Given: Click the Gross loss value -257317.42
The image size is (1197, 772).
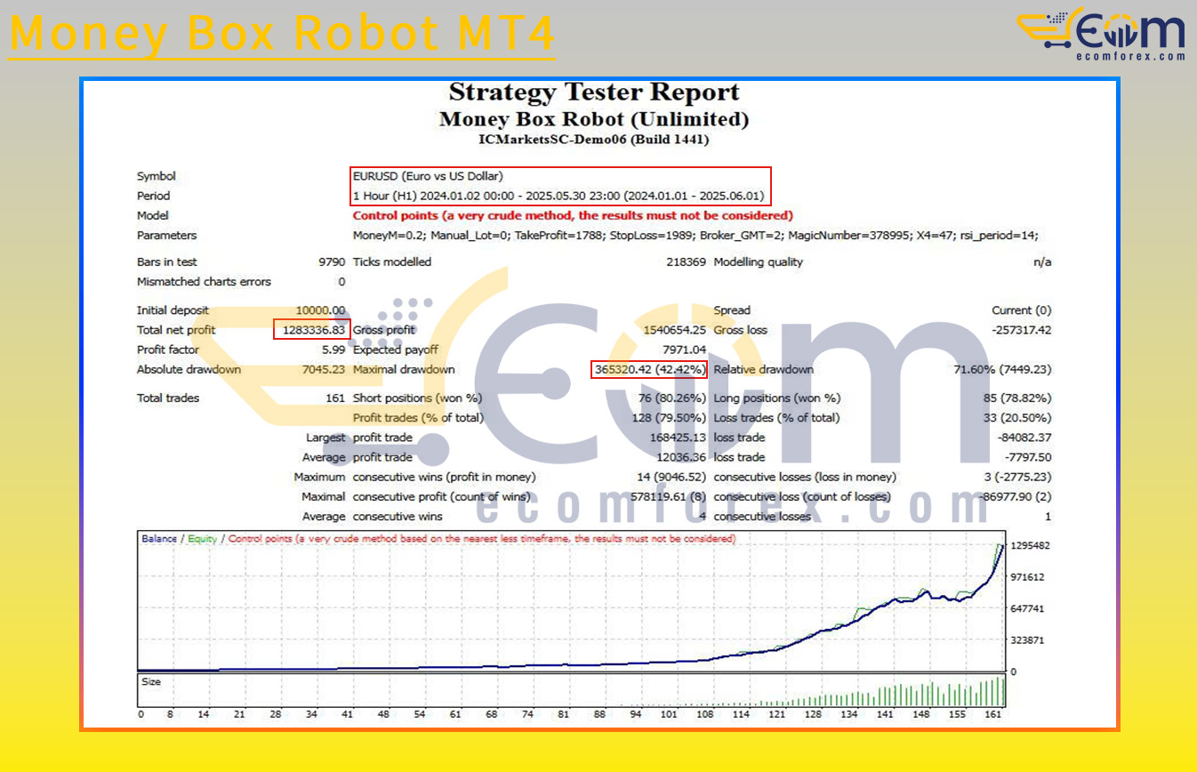Looking at the screenshot, I should [1020, 330].
